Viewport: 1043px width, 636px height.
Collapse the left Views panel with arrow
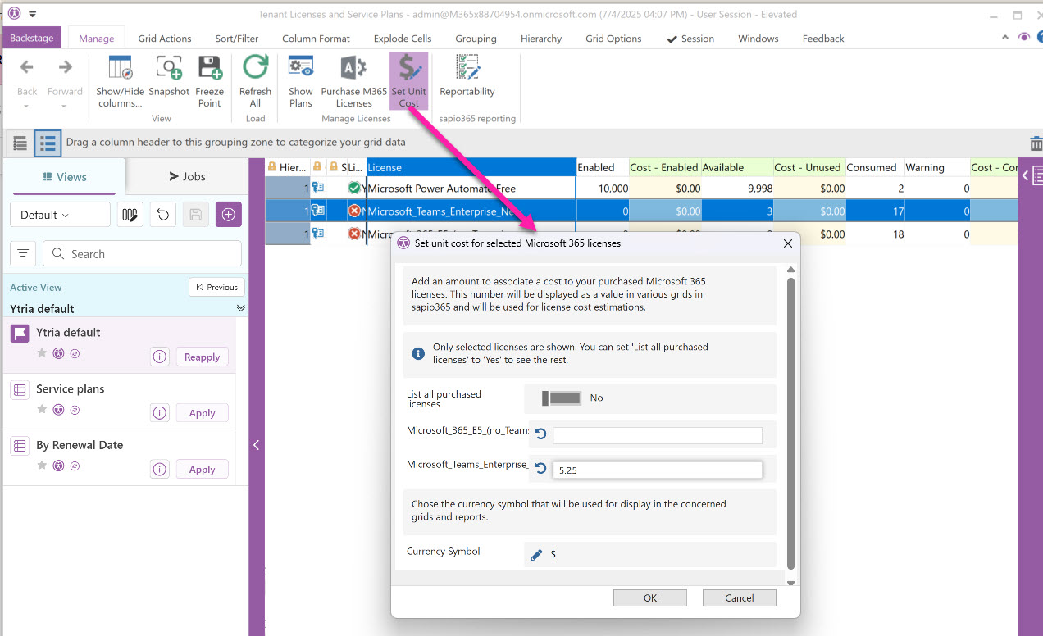coord(256,445)
